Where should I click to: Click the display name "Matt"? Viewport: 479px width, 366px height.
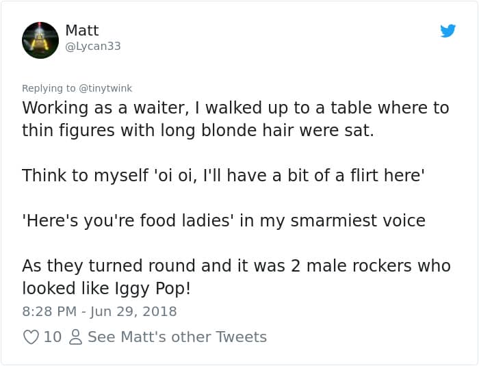(x=82, y=30)
